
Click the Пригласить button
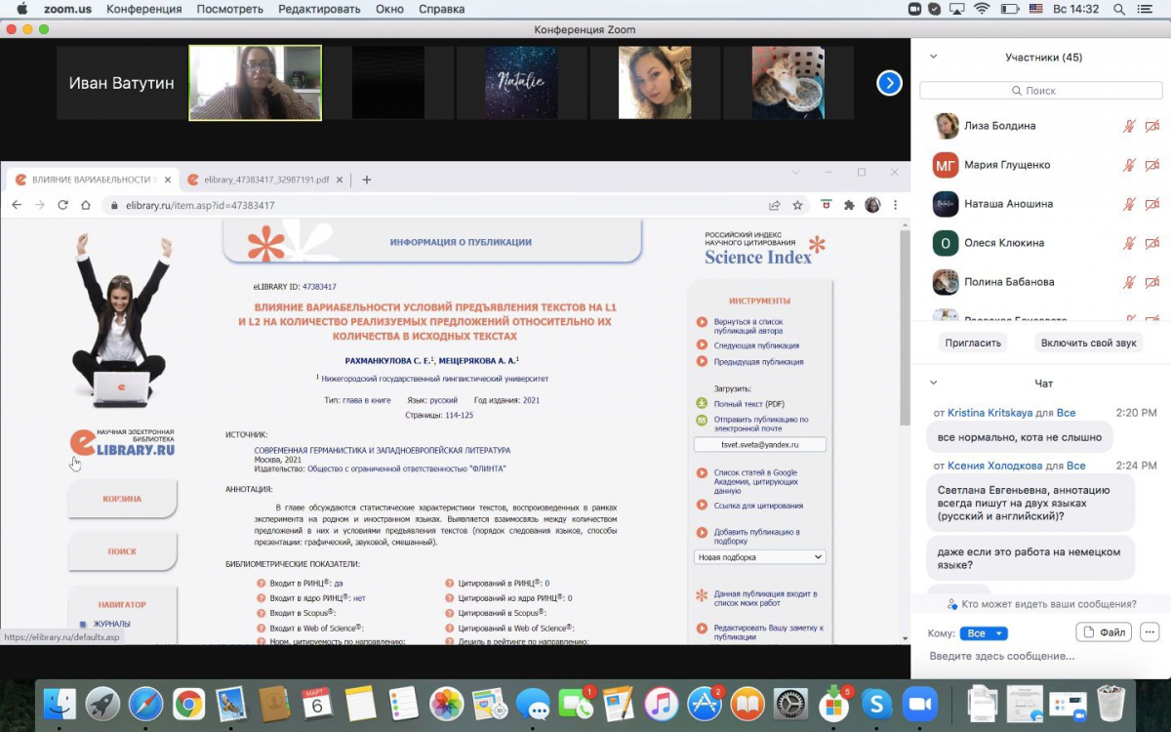pos(973,343)
